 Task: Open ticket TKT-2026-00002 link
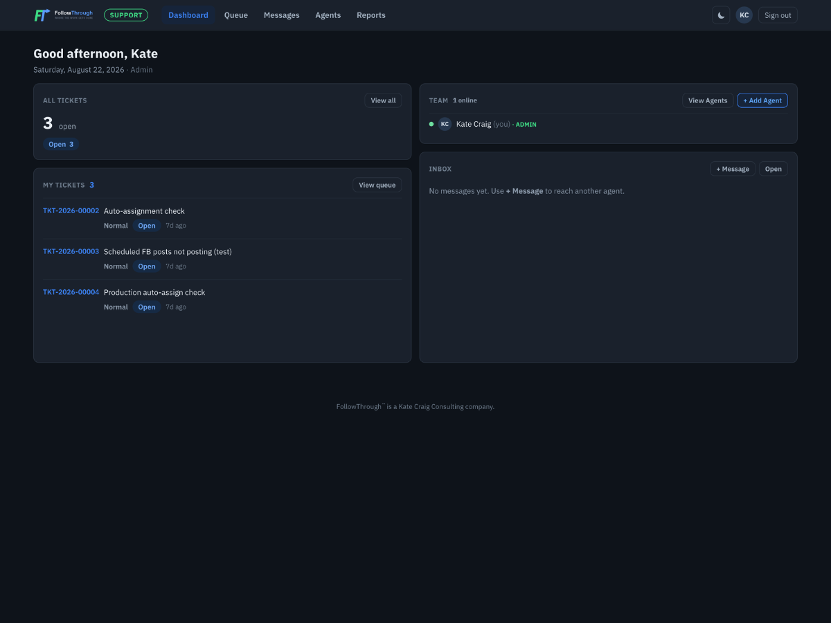71,210
